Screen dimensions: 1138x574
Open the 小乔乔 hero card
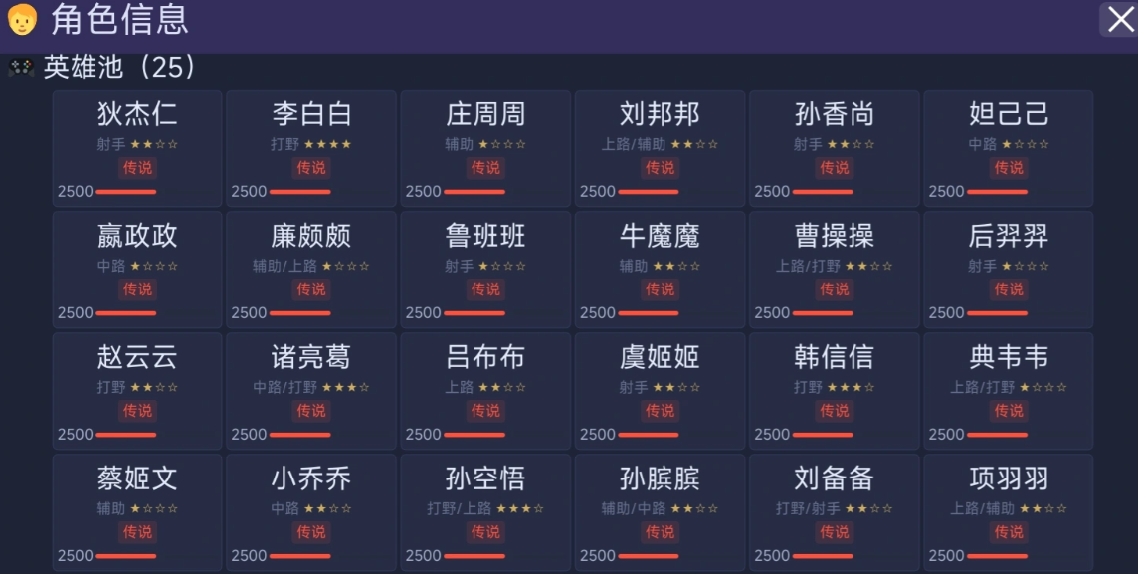(x=311, y=512)
